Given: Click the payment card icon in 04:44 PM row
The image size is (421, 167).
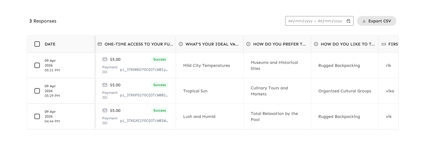Looking at the screenshot, I should 105,110.
